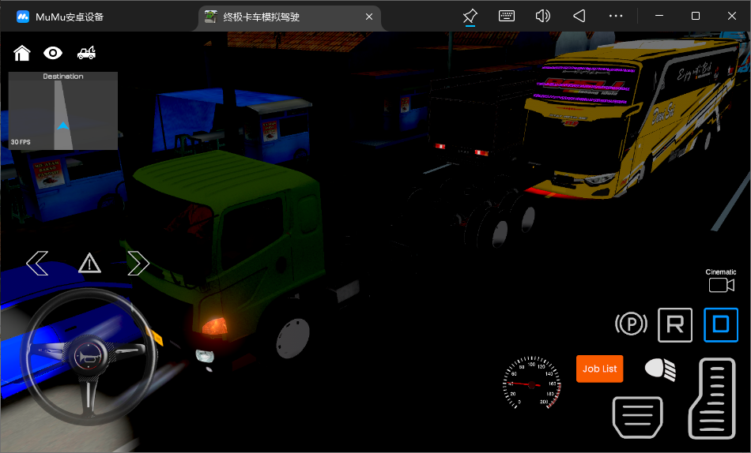Screen dimensions: 751x453
Task: Tap the home icon in game
Action: coord(22,53)
